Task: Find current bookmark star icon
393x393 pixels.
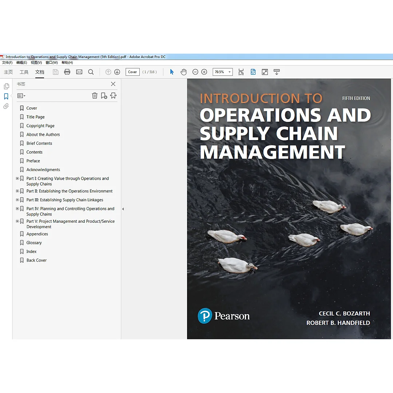Action: (113, 96)
